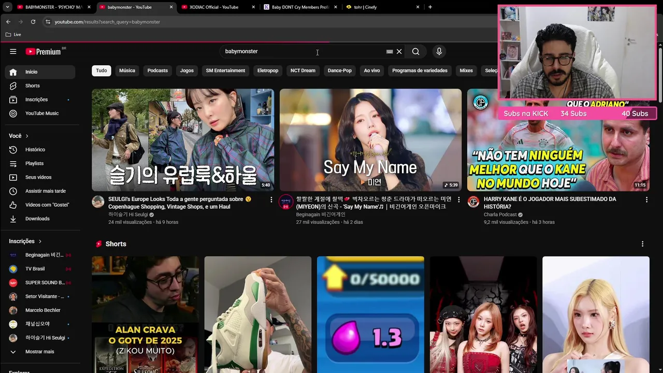Viewport: 663px width, 373px height.
Task: Switch to the tohr | Cinefy tab
Action: tap(383, 7)
